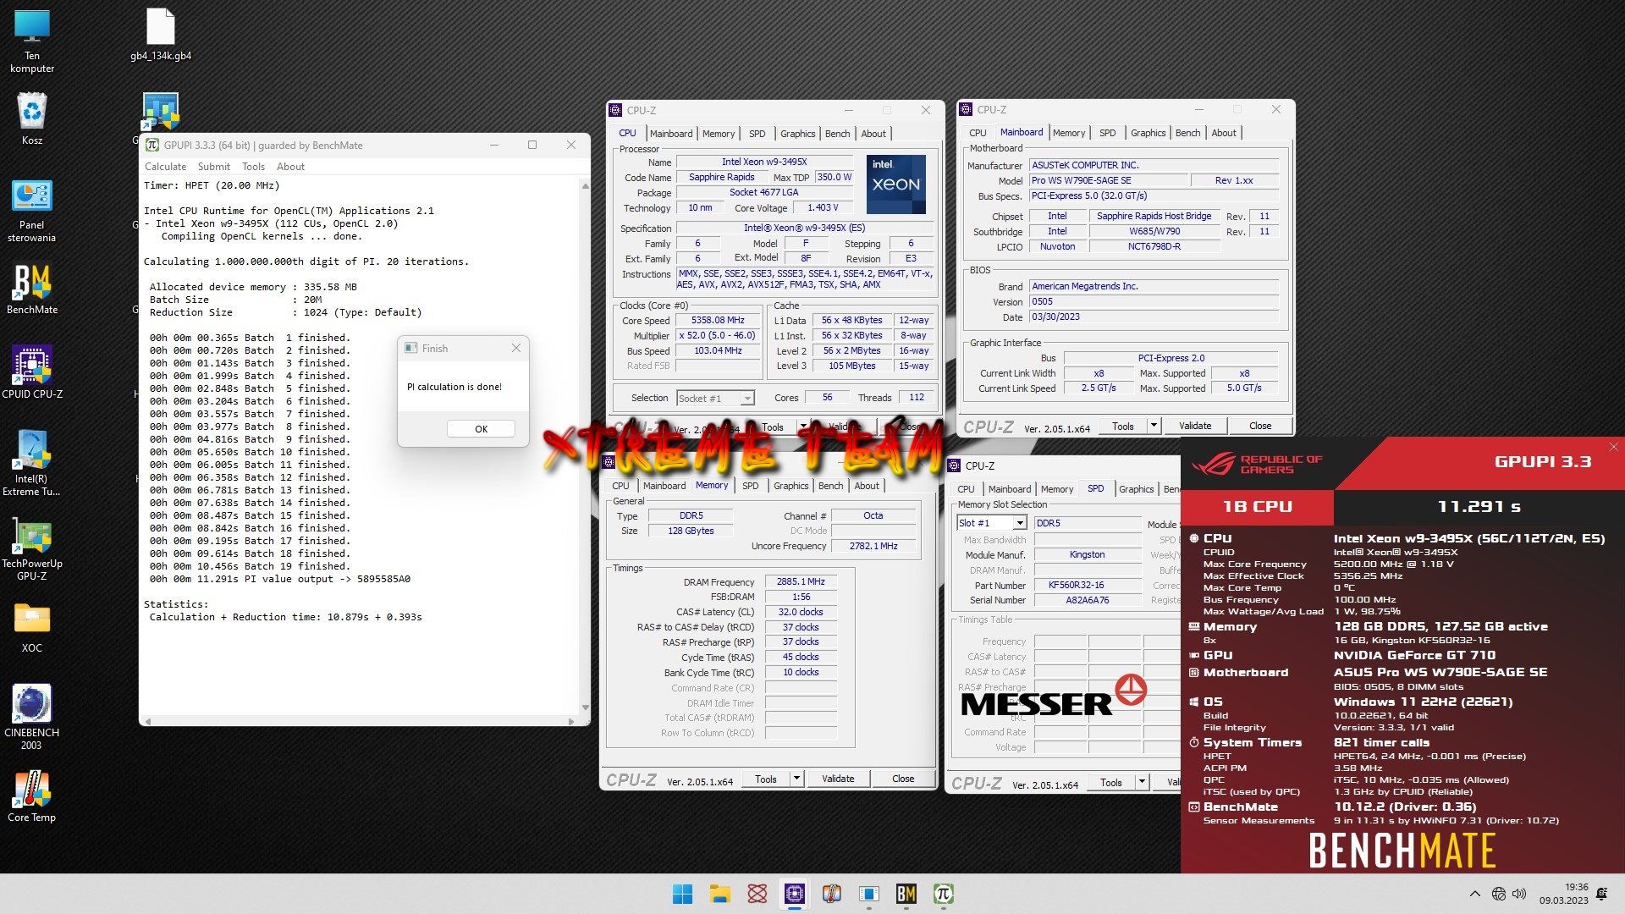Close the BenchMate result overlay
The width and height of the screenshot is (1625, 914).
[1613, 447]
